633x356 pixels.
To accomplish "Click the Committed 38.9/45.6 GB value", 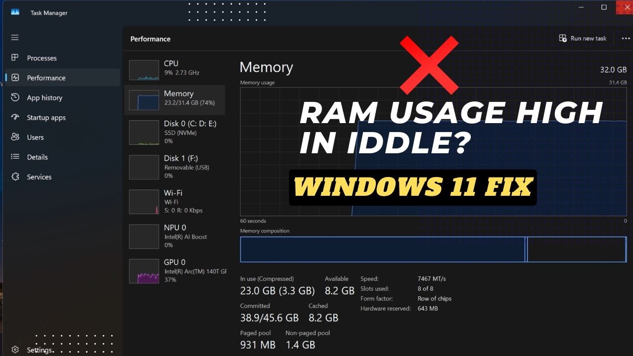I will pos(269,317).
